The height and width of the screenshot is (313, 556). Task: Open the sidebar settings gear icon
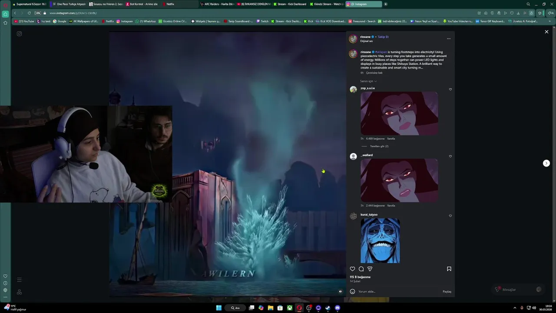click(5, 290)
